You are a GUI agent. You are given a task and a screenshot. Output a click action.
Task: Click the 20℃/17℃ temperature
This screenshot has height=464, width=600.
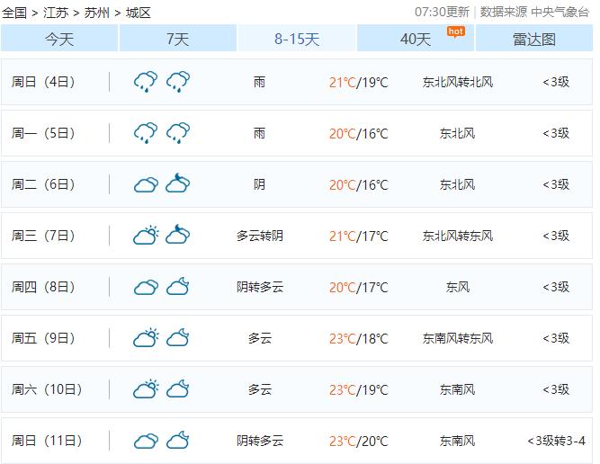(359, 287)
